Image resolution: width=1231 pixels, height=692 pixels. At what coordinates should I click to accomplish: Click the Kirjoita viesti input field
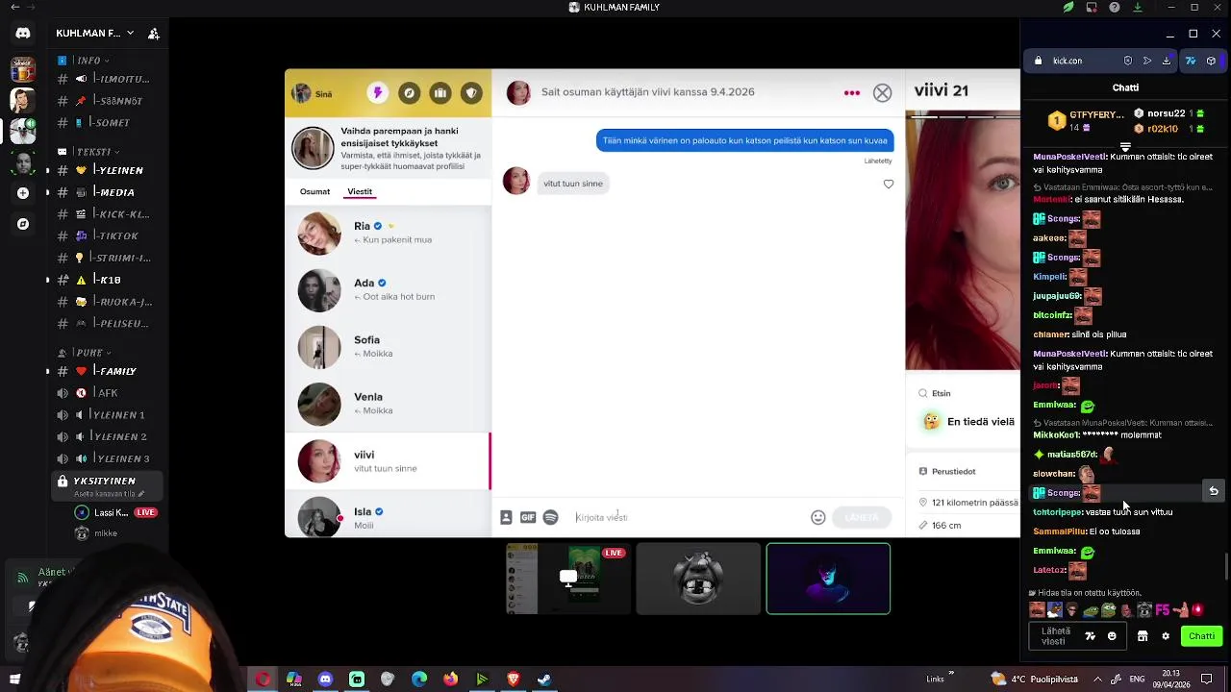pos(688,517)
